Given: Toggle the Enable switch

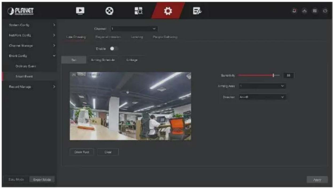Looking at the screenshot, I should (114, 49).
